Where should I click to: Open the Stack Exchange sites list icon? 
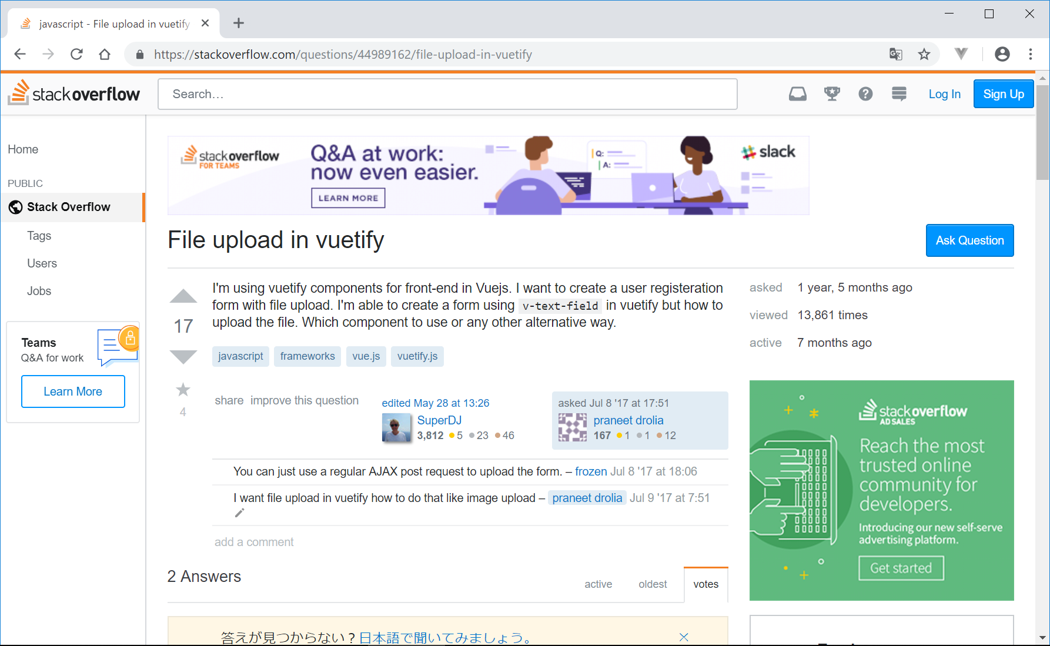point(899,94)
